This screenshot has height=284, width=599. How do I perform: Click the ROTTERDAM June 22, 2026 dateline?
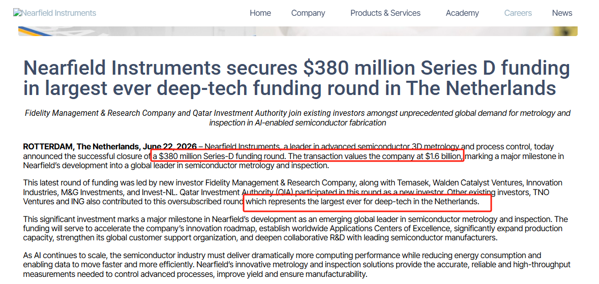pyautogui.click(x=110, y=147)
